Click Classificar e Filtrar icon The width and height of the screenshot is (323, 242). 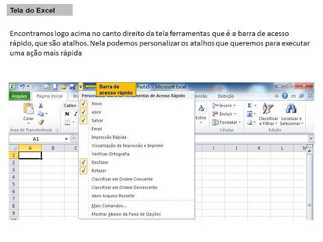tap(268, 108)
